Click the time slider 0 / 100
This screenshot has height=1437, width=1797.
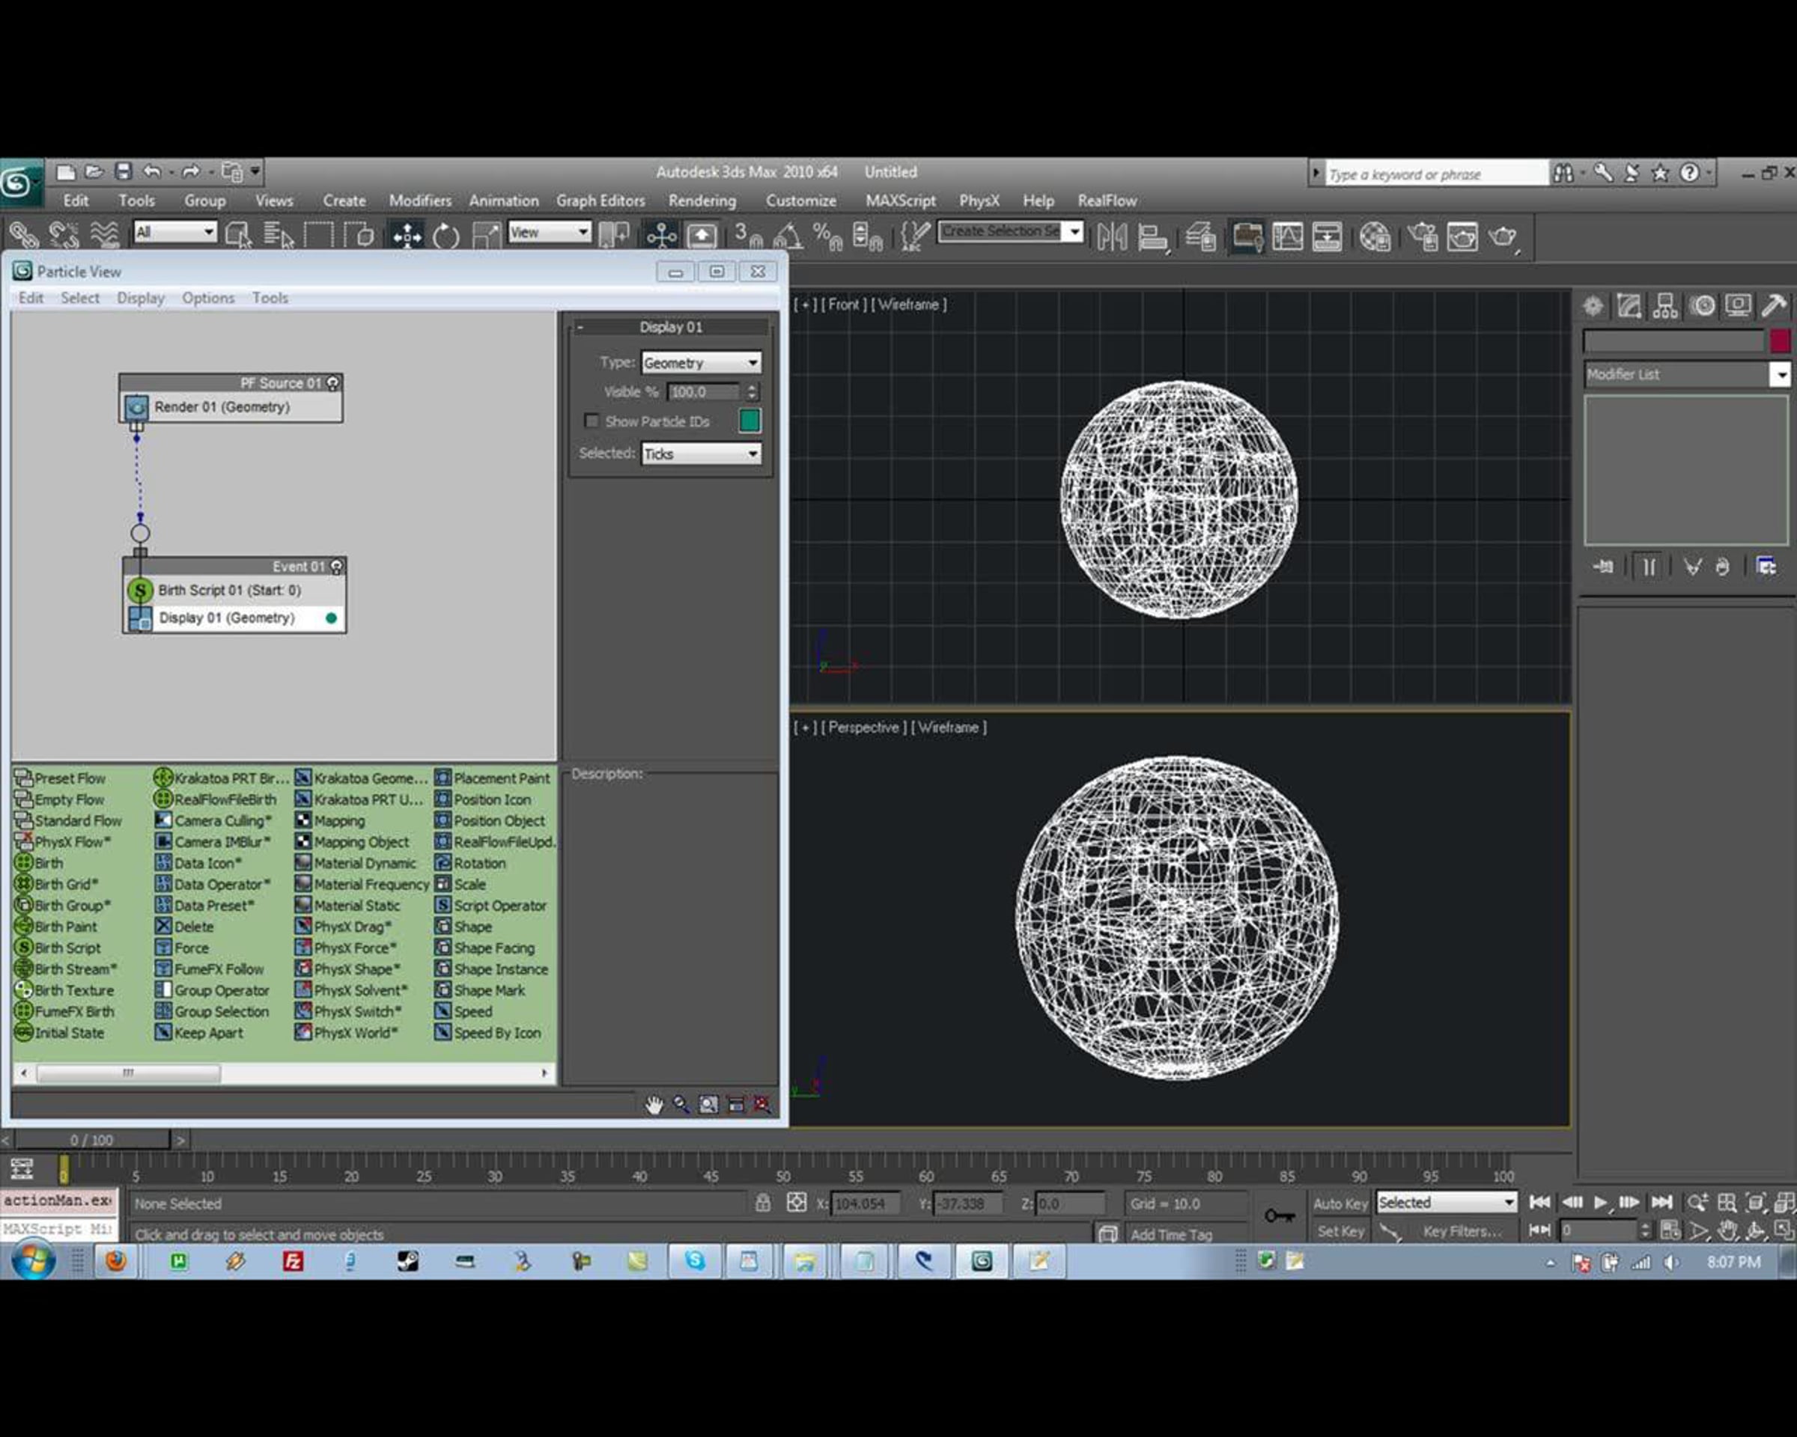(x=91, y=1139)
